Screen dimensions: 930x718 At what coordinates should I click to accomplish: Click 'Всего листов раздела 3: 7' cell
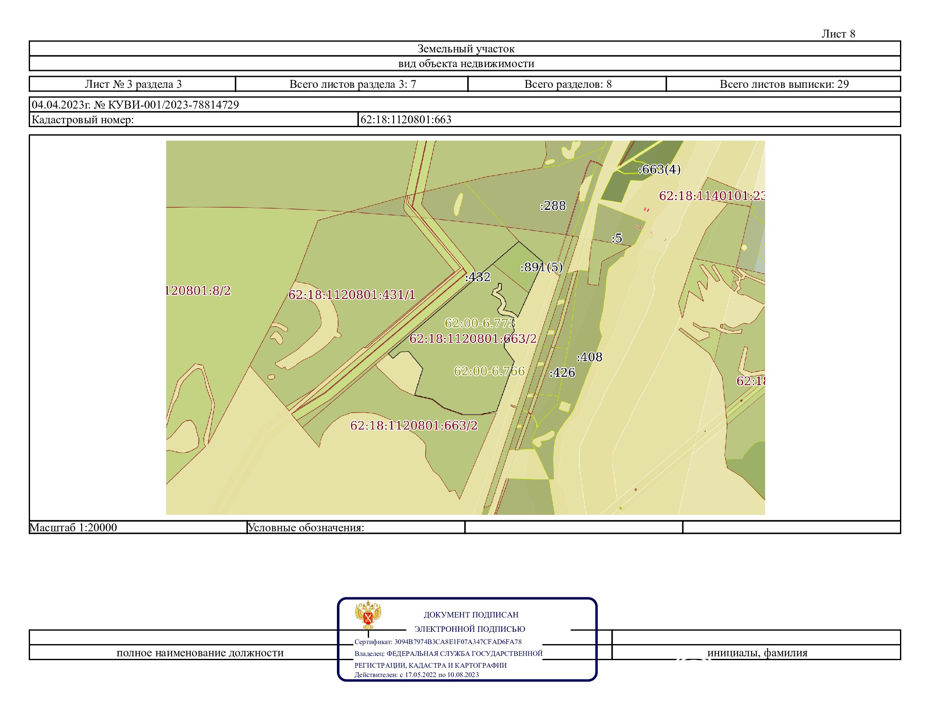[x=352, y=84]
